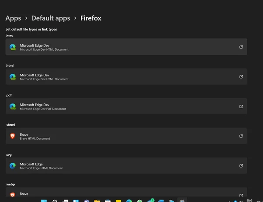Screen dimensions: 263x202
Task: Open app chooser icon for .svg
Action: coord(241,166)
